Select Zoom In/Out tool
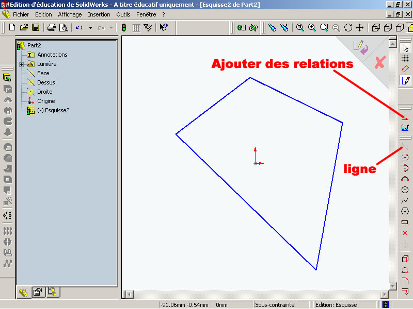 pos(324,27)
